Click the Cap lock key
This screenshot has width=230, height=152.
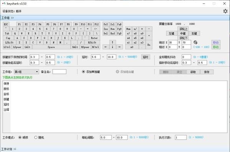[8, 38]
